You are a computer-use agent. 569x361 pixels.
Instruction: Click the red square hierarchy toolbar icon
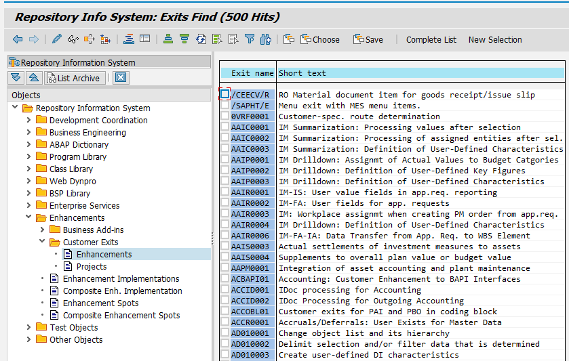[x=106, y=39]
